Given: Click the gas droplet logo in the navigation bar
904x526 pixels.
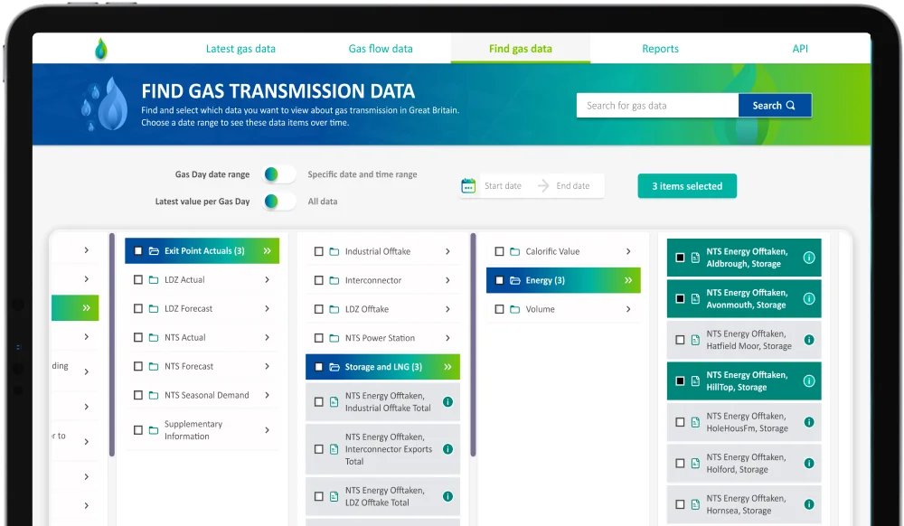Looking at the screenshot, I should 100,48.
